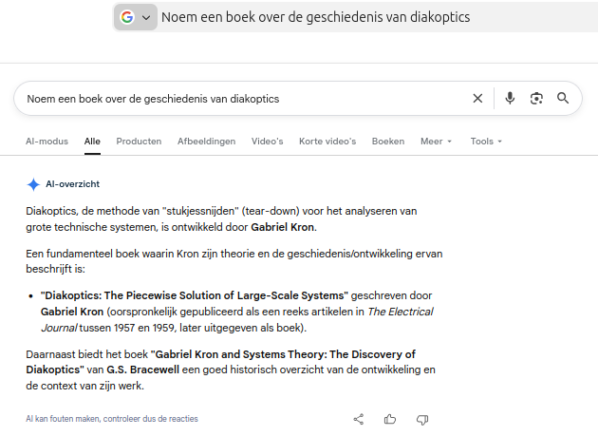Screen dimensions: 598x436
Task: Click the 'AI kan fouten maken' disclaimer
Action: tap(112, 419)
